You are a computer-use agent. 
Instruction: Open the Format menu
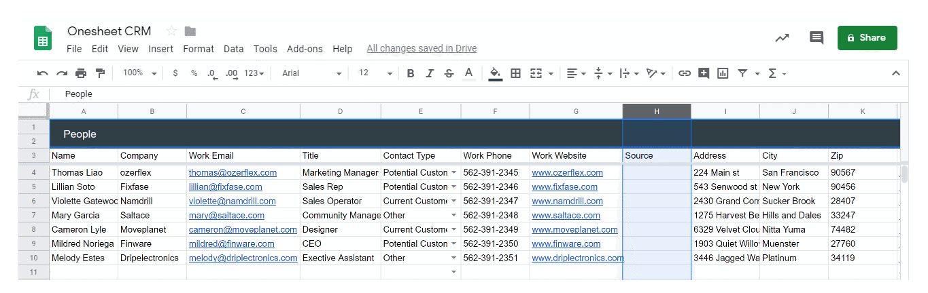[x=199, y=49]
